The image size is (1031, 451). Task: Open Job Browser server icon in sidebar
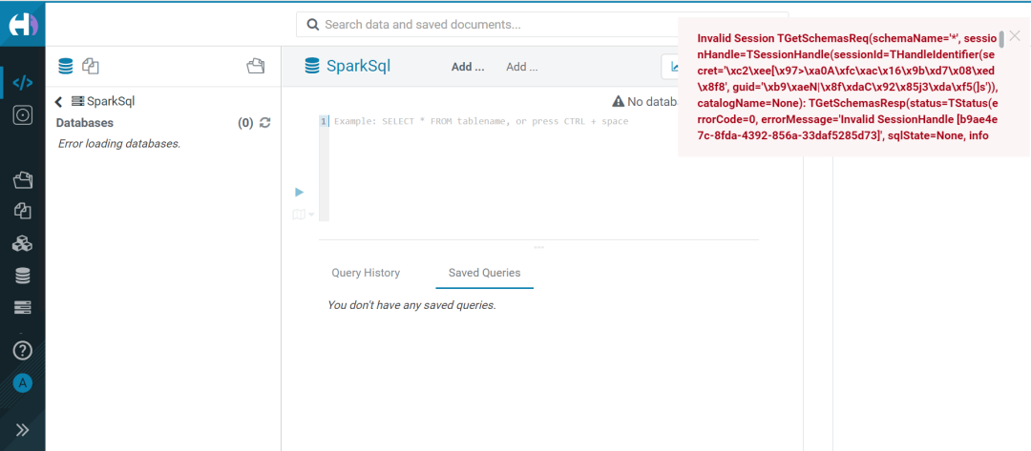click(23, 308)
